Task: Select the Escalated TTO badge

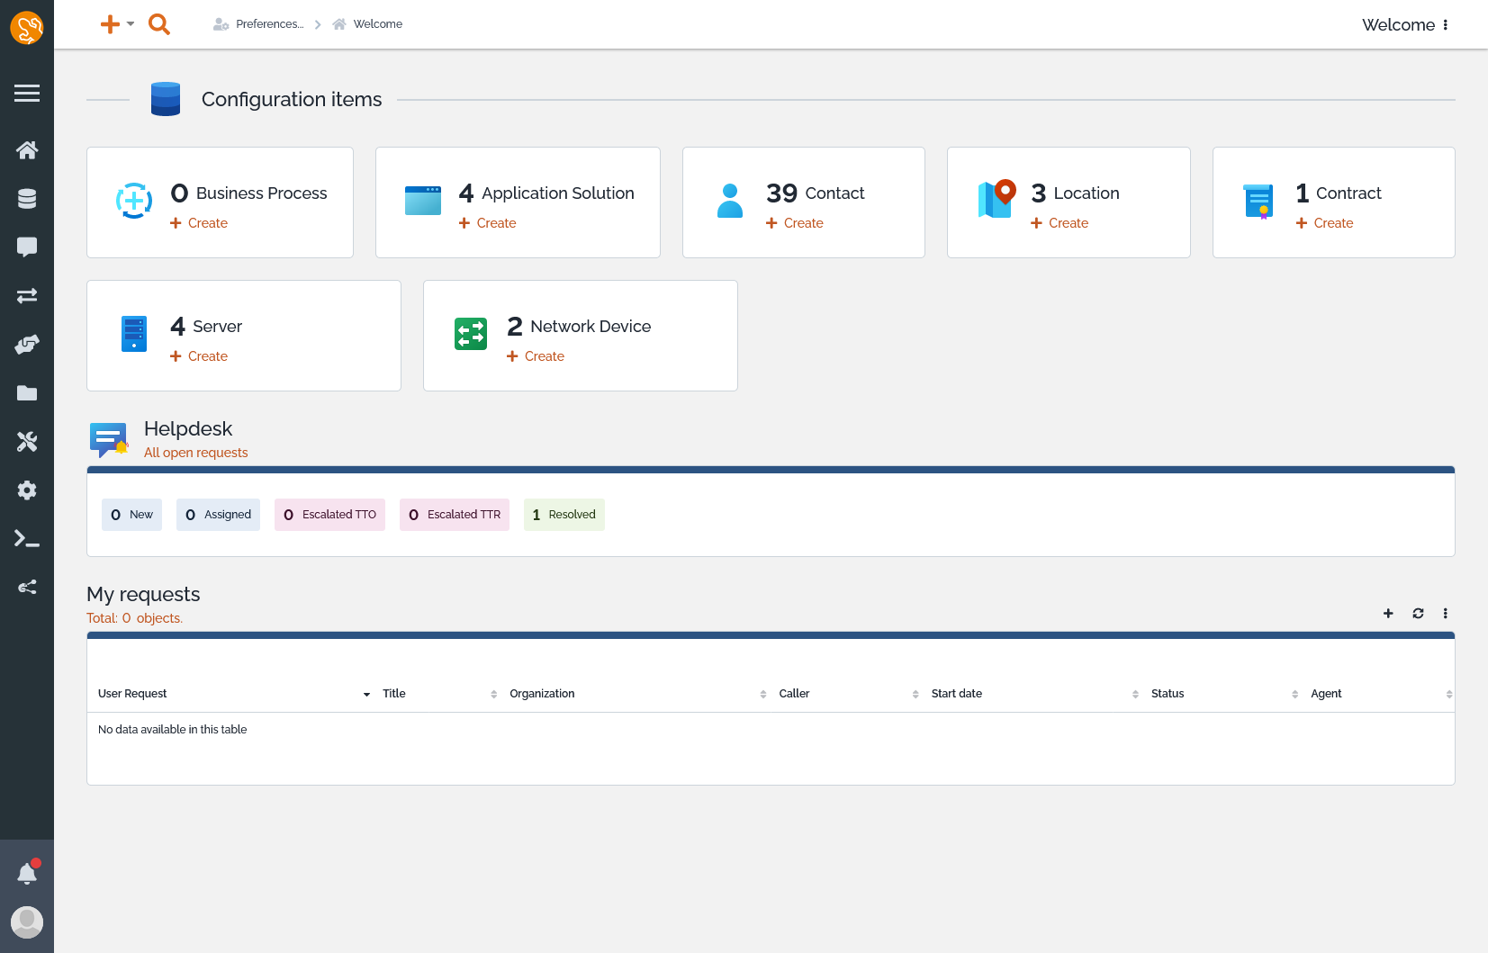Action: (x=329, y=515)
